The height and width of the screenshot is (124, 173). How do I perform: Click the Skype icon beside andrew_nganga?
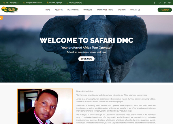(x=48, y=3)
